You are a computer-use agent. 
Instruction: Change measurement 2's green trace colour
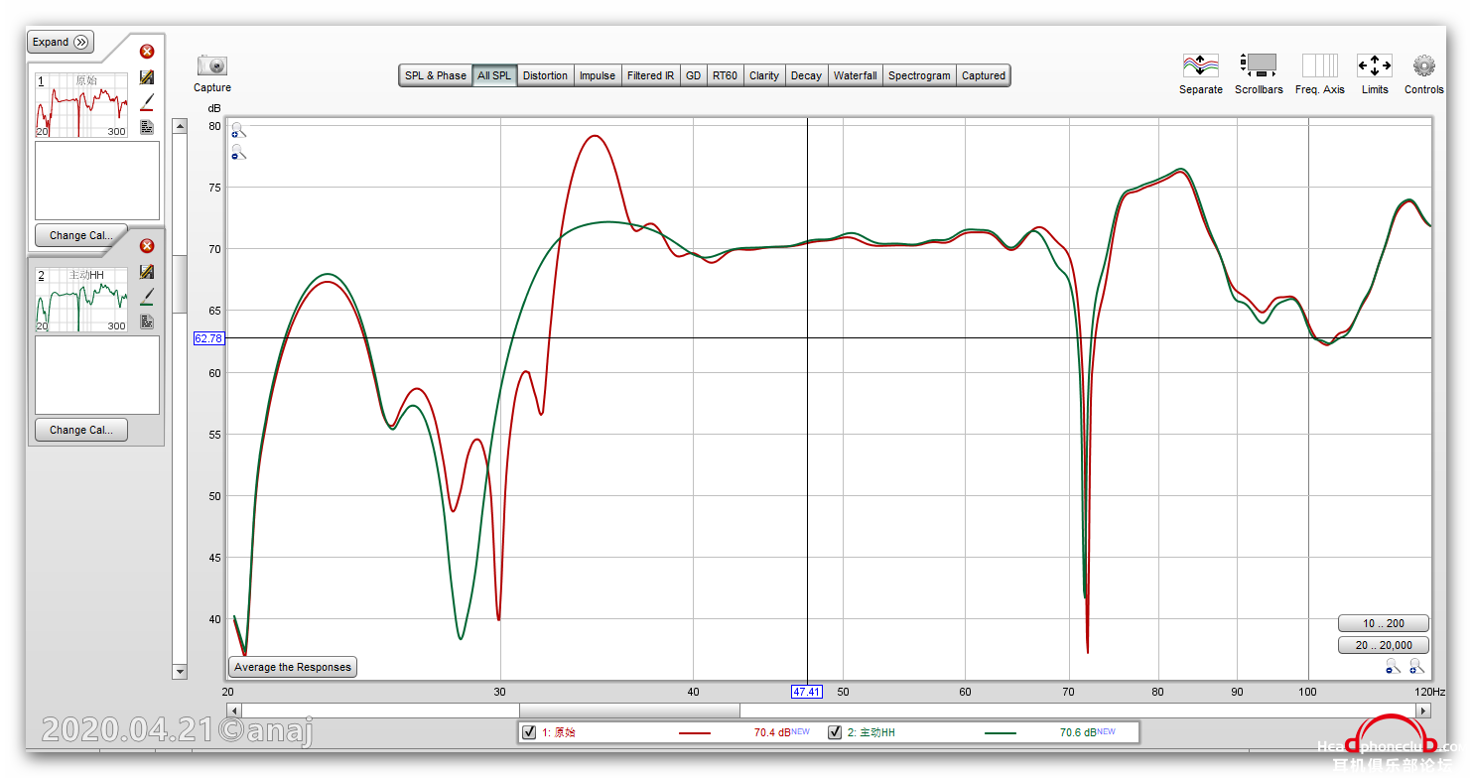tap(147, 297)
